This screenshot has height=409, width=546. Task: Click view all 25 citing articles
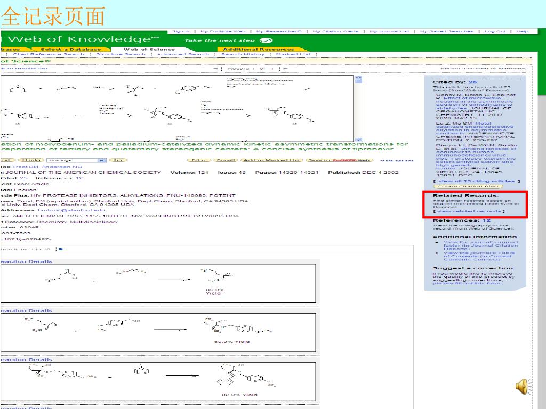point(476,181)
